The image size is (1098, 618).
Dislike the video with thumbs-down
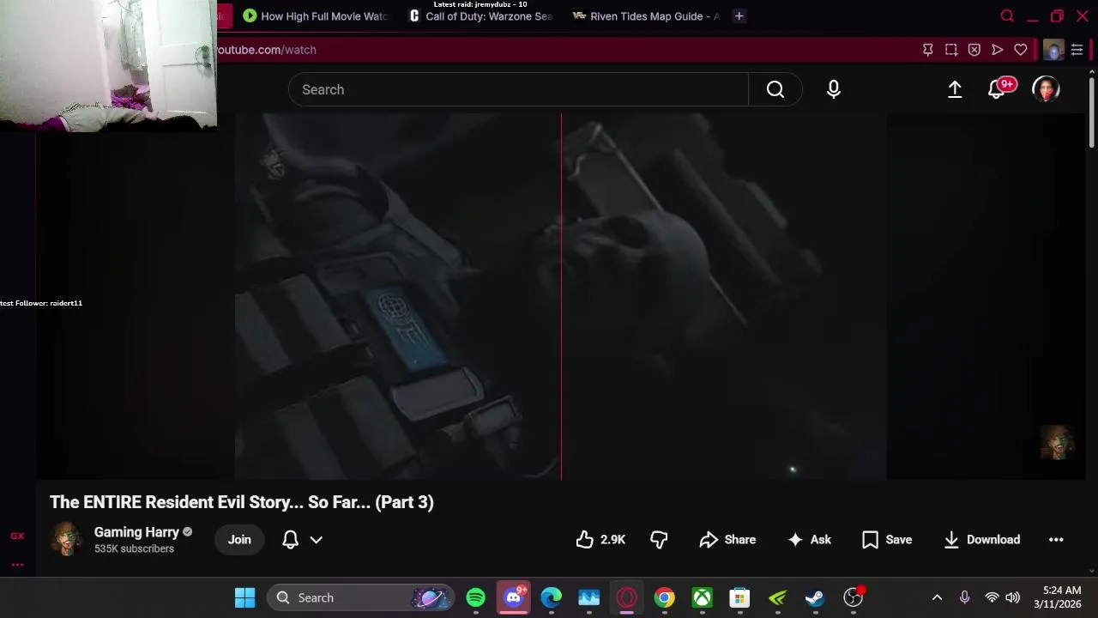[659, 539]
